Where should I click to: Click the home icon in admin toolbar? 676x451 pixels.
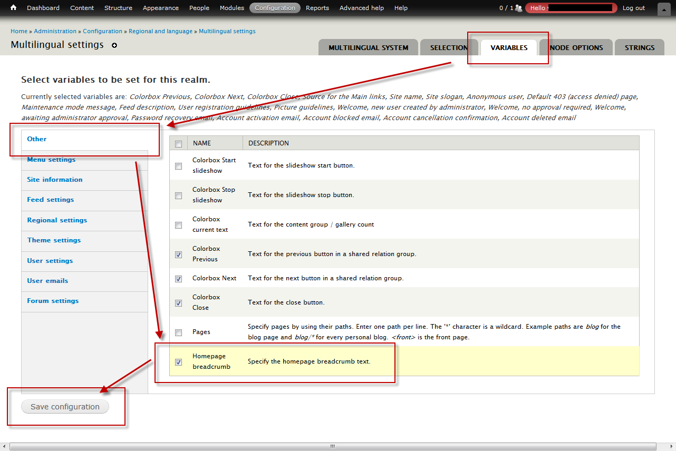(14, 8)
